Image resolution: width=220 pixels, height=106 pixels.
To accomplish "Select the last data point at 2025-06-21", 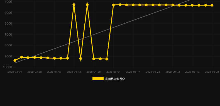I will pyautogui.click(x=212, y=5).
